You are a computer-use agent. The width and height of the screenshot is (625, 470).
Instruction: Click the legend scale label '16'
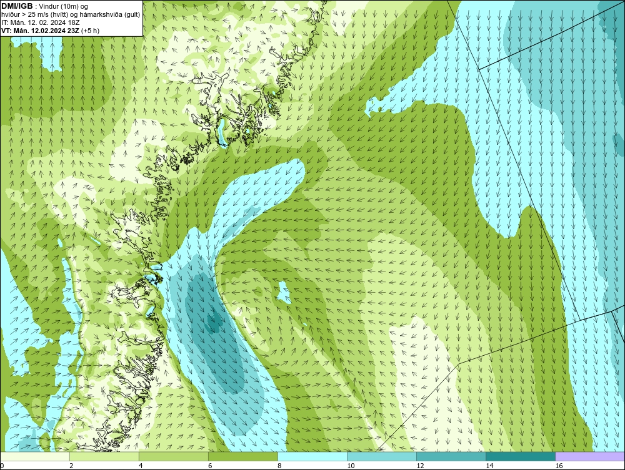559,466
